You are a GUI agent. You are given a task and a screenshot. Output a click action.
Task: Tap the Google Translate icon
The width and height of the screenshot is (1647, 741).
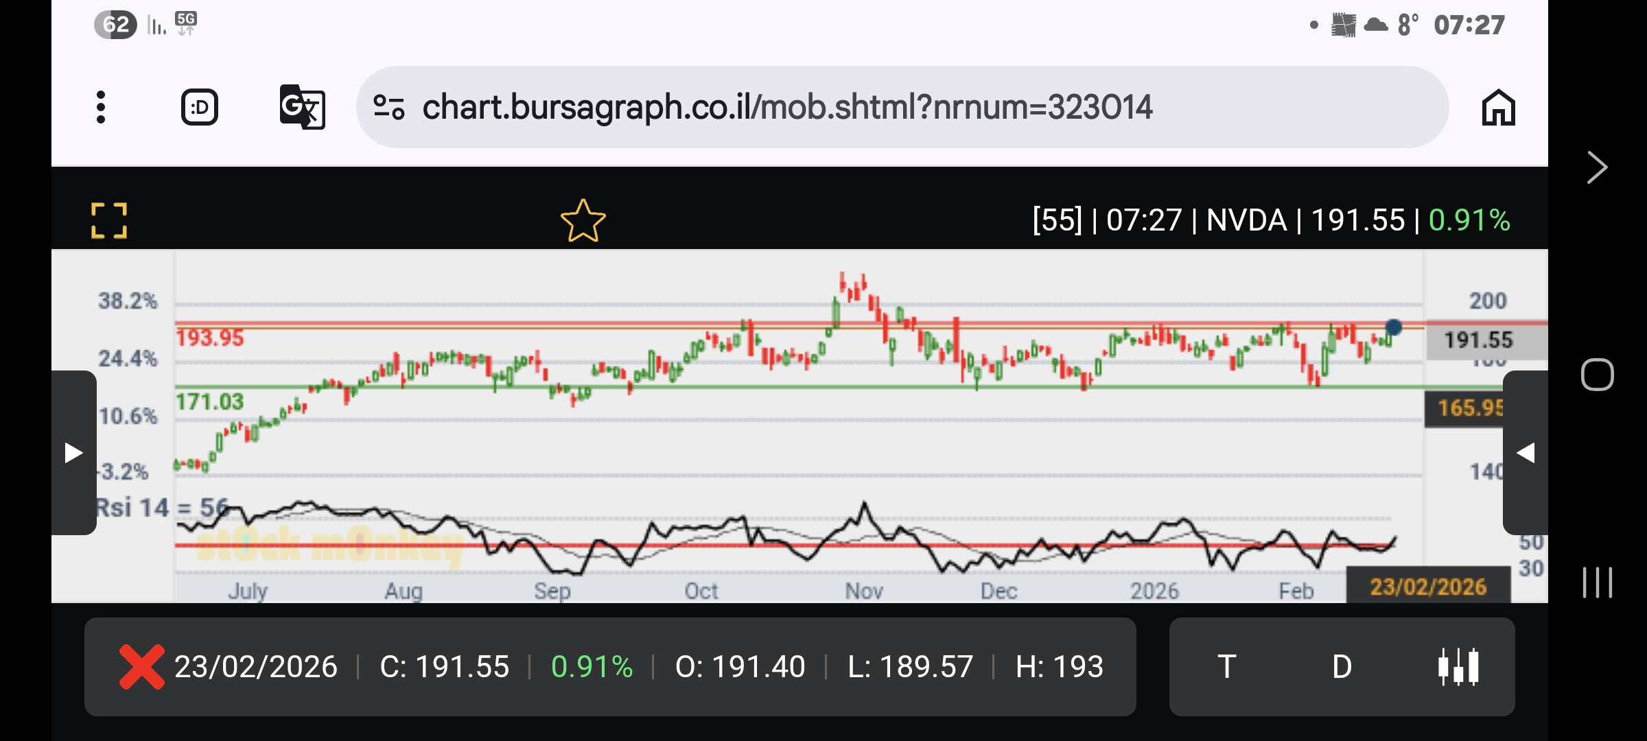302,107
